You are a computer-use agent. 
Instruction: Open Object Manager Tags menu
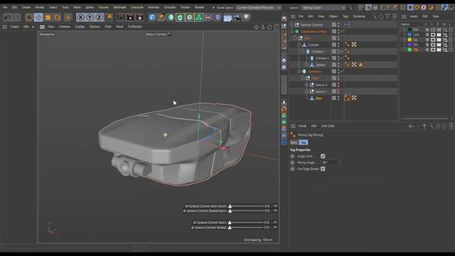(x=346, y=16)
